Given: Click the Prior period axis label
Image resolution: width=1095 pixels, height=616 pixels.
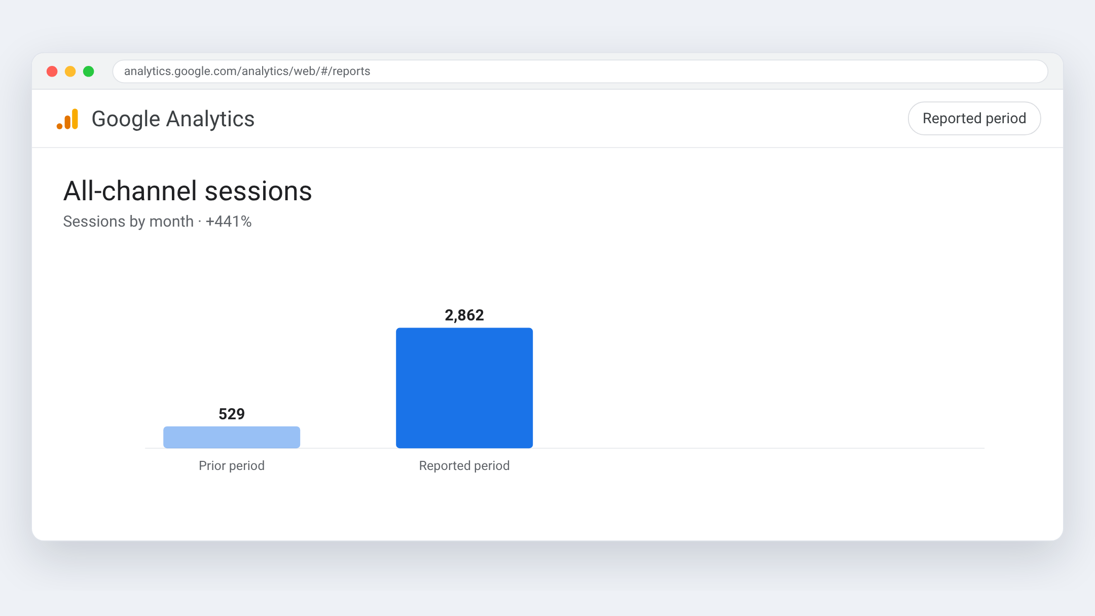Looking at the screenshot, I should pos(232,466).
